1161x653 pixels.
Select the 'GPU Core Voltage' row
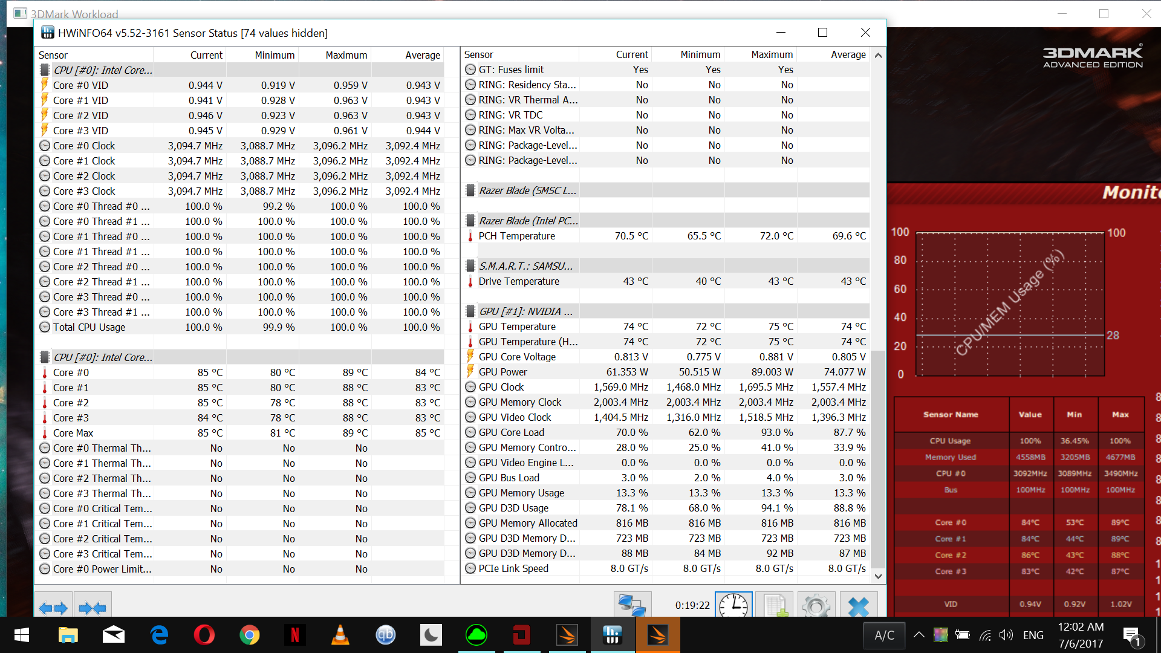click(x=666, y=357)
